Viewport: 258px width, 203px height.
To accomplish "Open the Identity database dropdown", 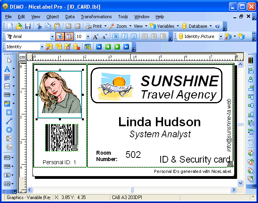I will click(x=42, y=47).
